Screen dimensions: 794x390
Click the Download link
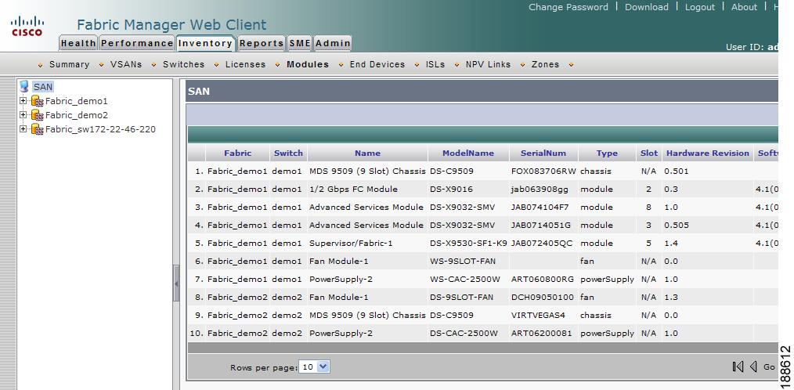click(x=647, y=7)
